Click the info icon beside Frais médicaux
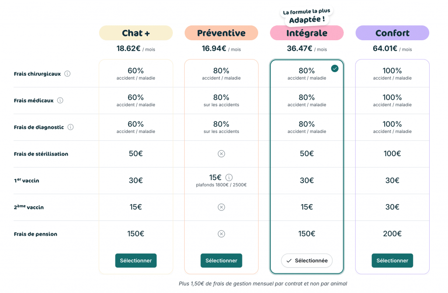448x293 pixels. (61, 100)
